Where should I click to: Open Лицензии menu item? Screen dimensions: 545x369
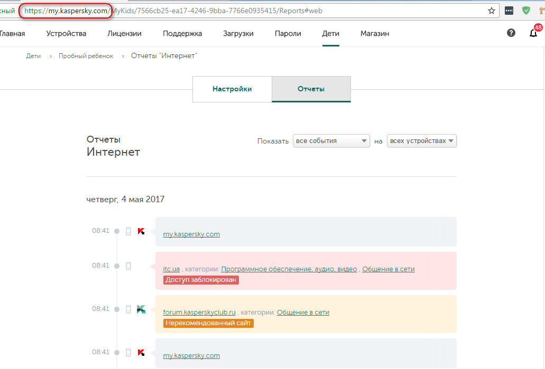[x=124, y=34]
